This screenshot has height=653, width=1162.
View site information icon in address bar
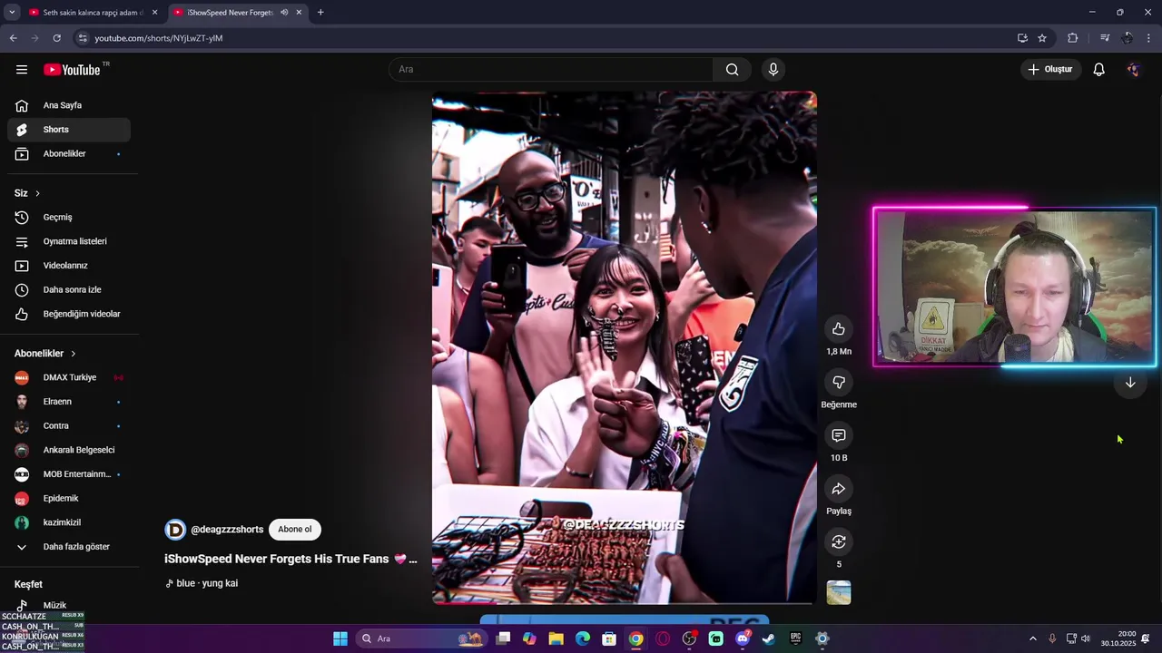point(82,38)
